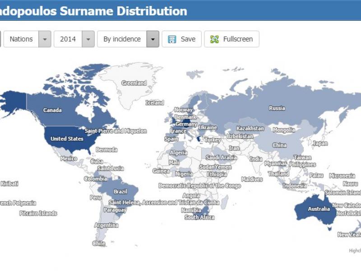
Task: Click the Nations selector text
Action: pyautogui.click(x=21, y=39)
